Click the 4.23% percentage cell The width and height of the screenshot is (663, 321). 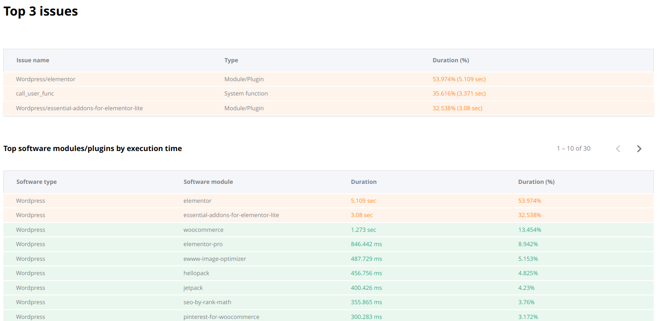tap(526, 288)
